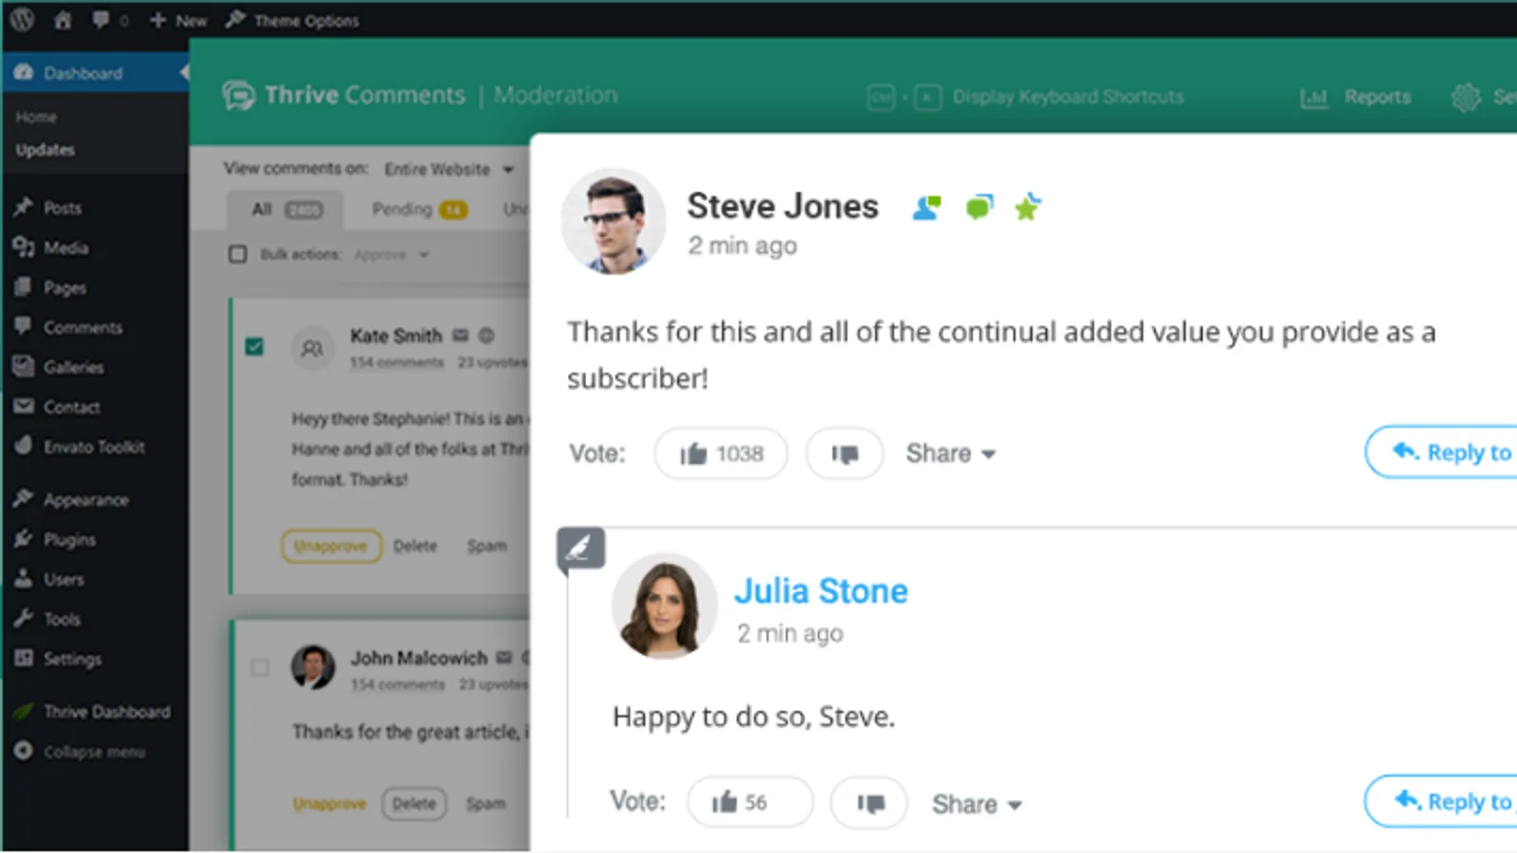Uncheck the Kate Smith comment checkbox
1517x853 pixels.
coord(254,346)
